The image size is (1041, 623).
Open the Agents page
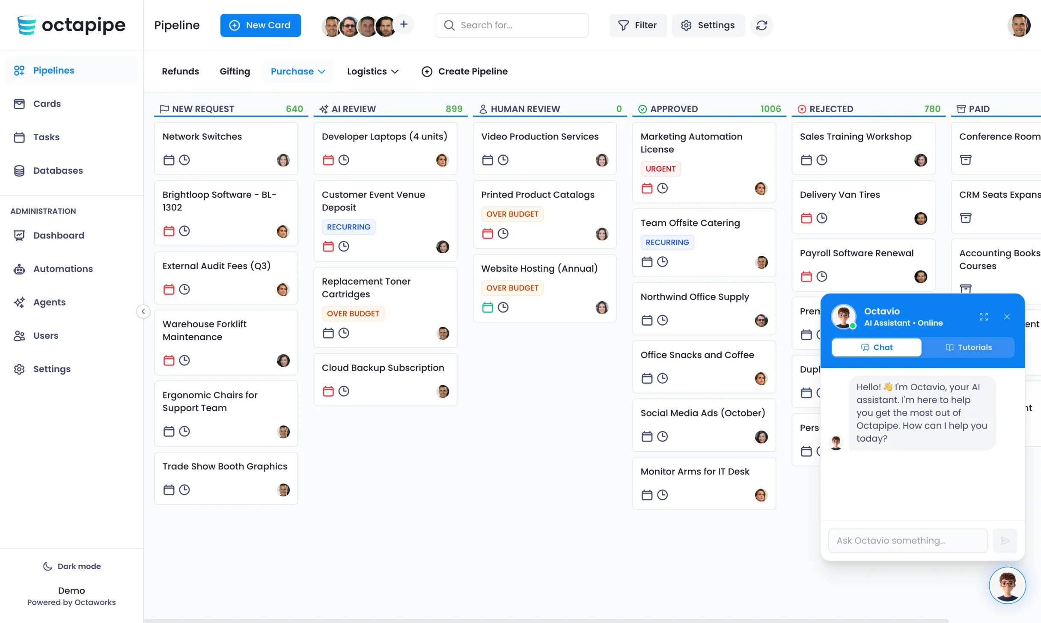coord(71,302)
